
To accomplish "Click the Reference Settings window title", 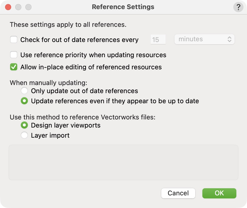I will coord(123,7).
